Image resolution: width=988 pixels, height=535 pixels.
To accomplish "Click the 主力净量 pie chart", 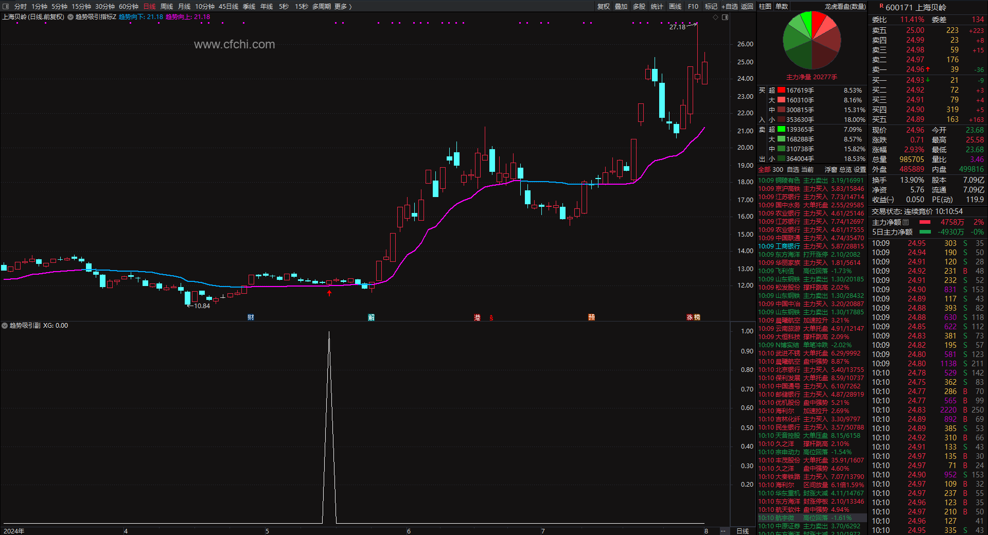I will [811, 40].
